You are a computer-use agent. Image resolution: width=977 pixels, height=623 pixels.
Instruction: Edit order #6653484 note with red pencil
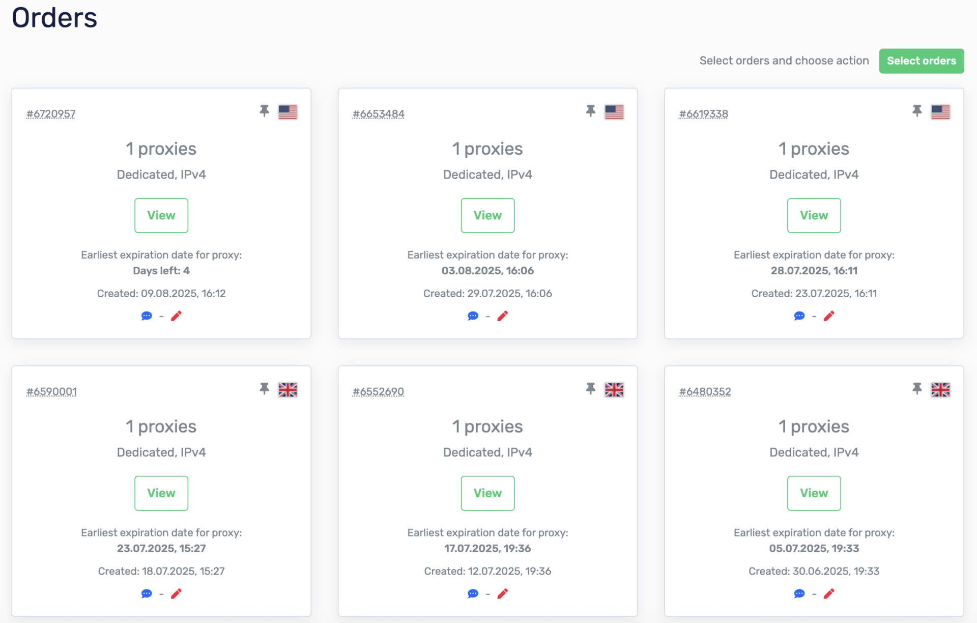(503, 316)
